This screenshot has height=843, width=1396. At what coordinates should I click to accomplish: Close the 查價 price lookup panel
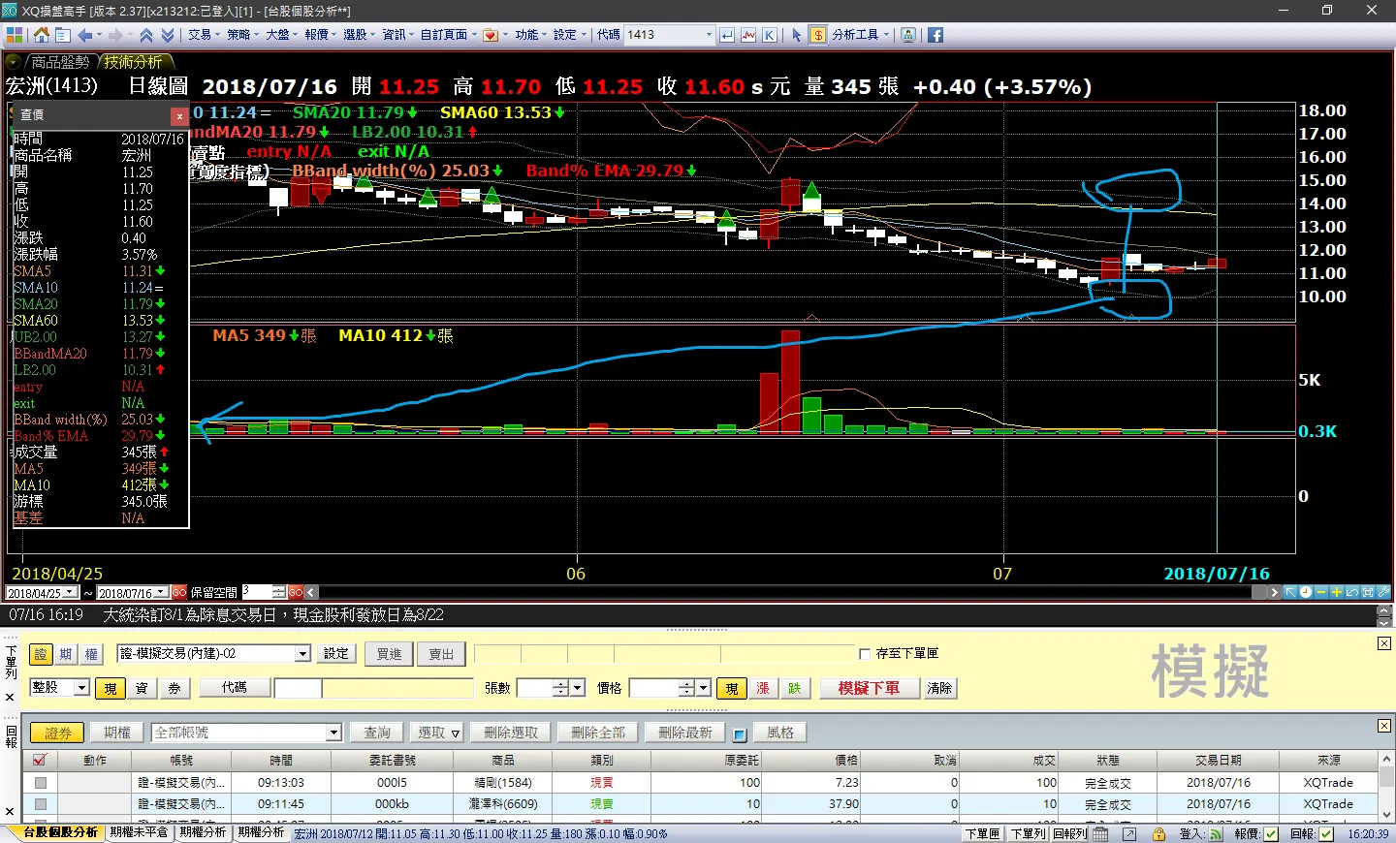click(179, 115)
